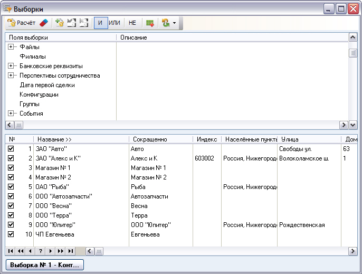
Task: Click the Населённые пункты column header
Action: 249,139
